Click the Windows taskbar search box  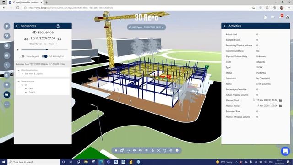[33, 162]
